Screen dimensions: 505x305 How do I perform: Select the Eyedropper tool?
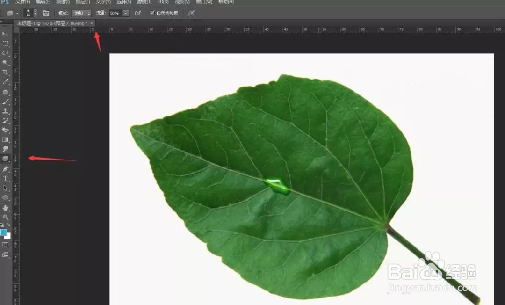6,82
